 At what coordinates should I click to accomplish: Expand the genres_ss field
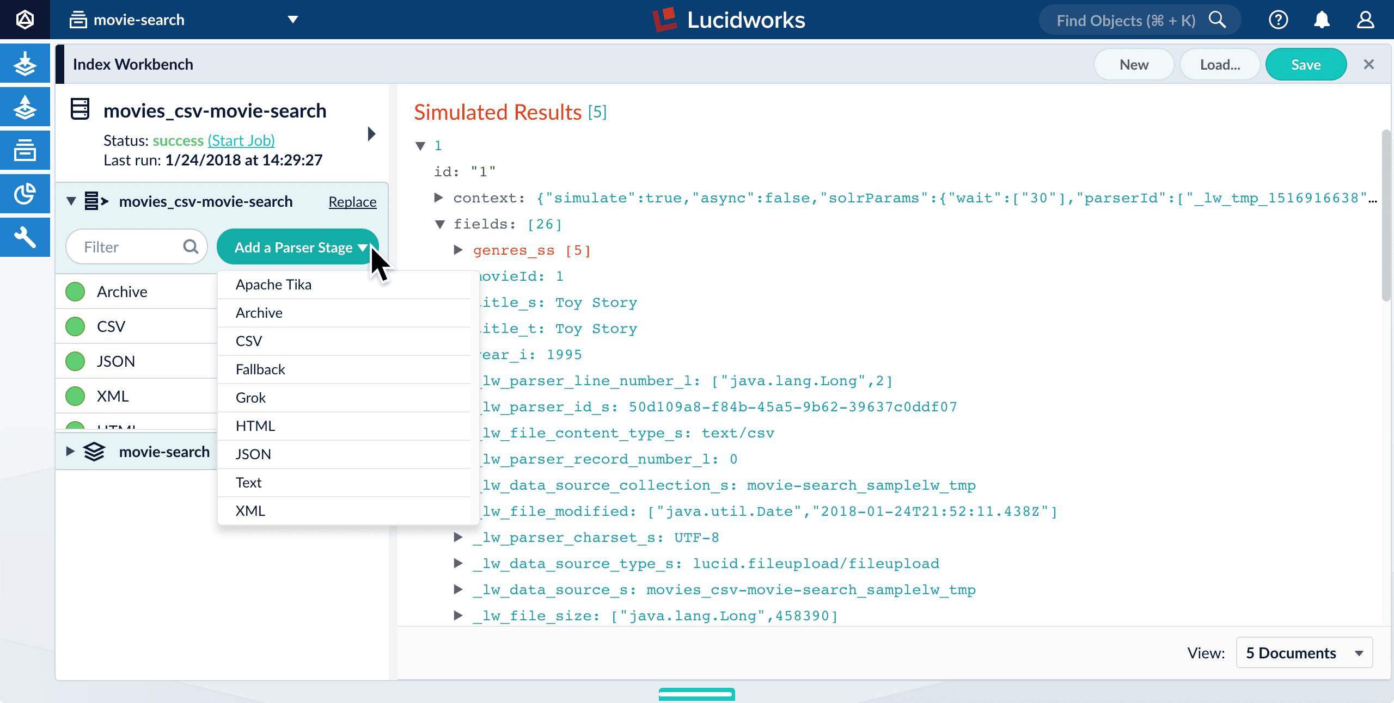tap(458, 250)
